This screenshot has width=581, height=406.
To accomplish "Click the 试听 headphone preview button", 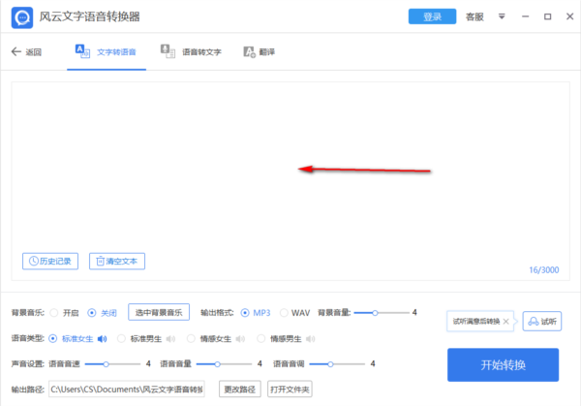I will tap(541, 321).
